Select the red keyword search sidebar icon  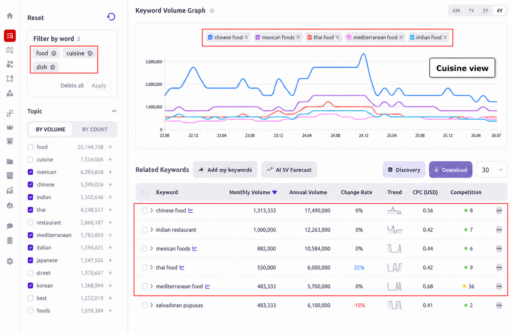click(10, 36)
